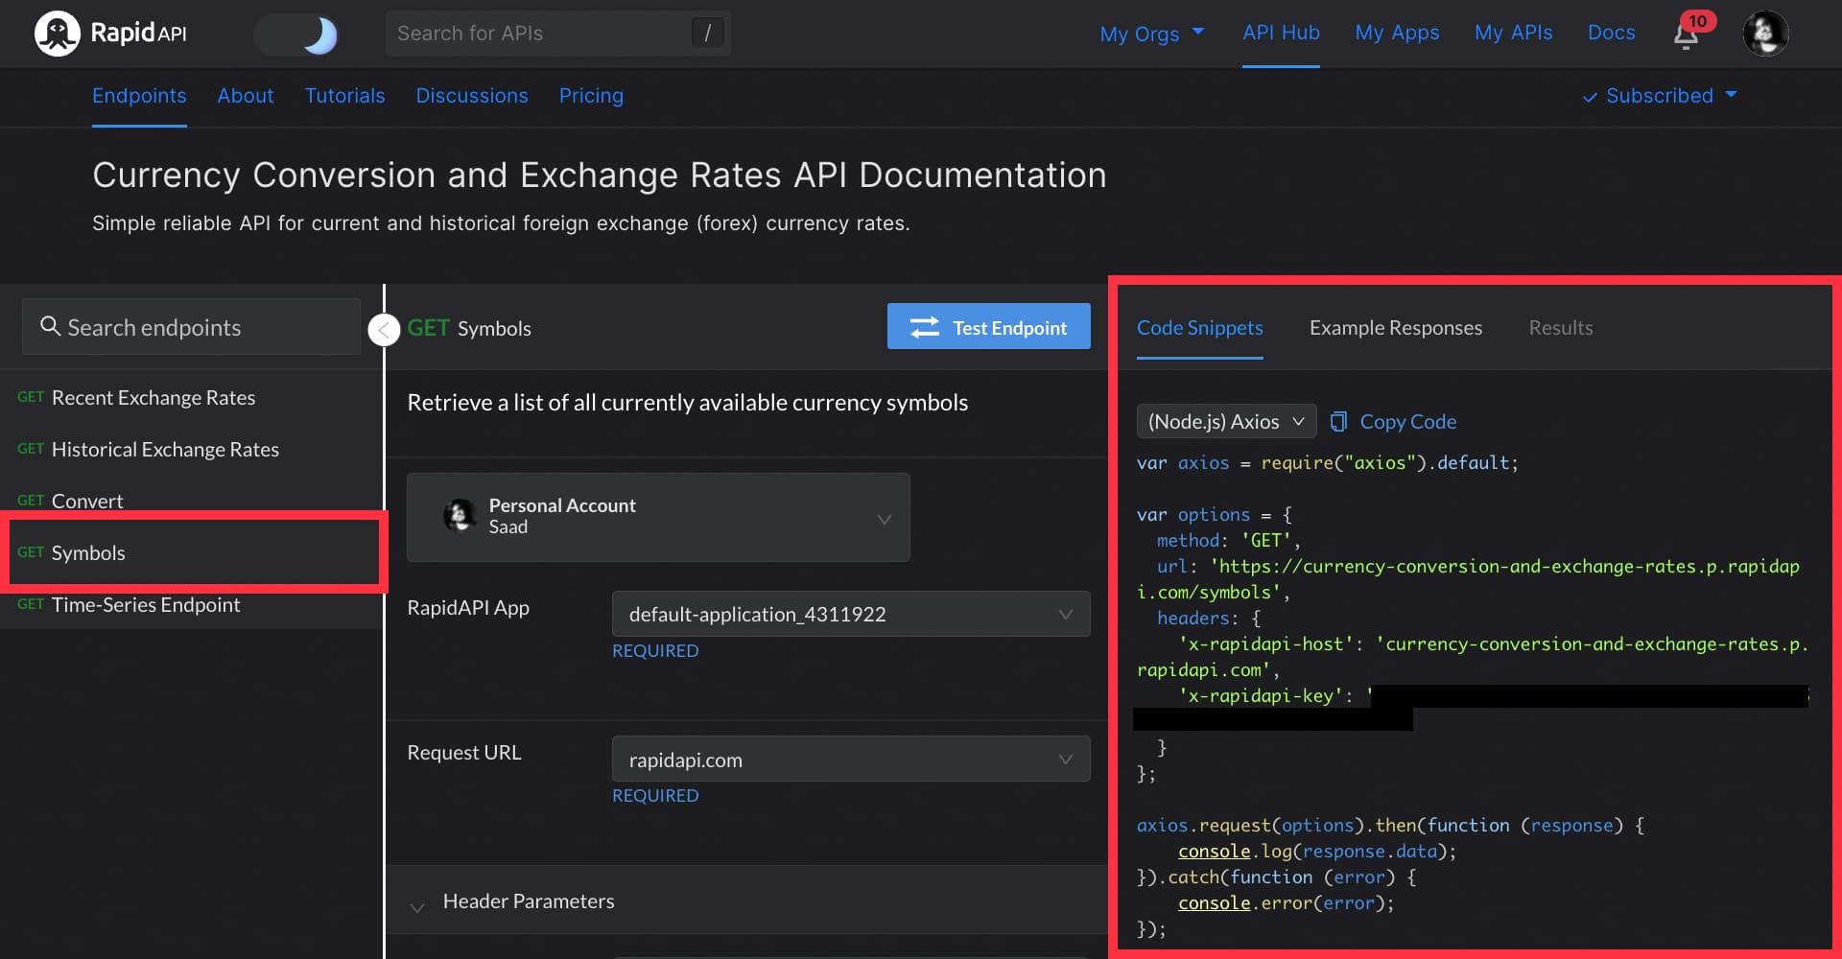Switch to the Endpoints tab
The height and width of the screenshot is (959, 1842).
pos(139,96)
